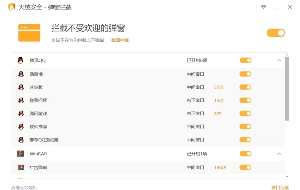This screenshot has width=300, height=190.
Task: Toggle the 腾讯QQ group switch
Action: pyautogui.click(x=246, y=60)
